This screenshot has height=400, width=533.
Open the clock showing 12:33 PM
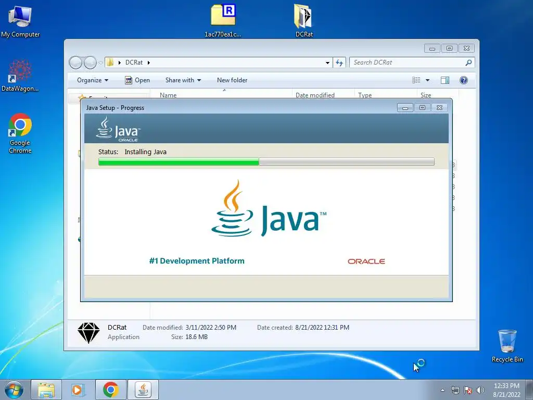coord(506,390)
